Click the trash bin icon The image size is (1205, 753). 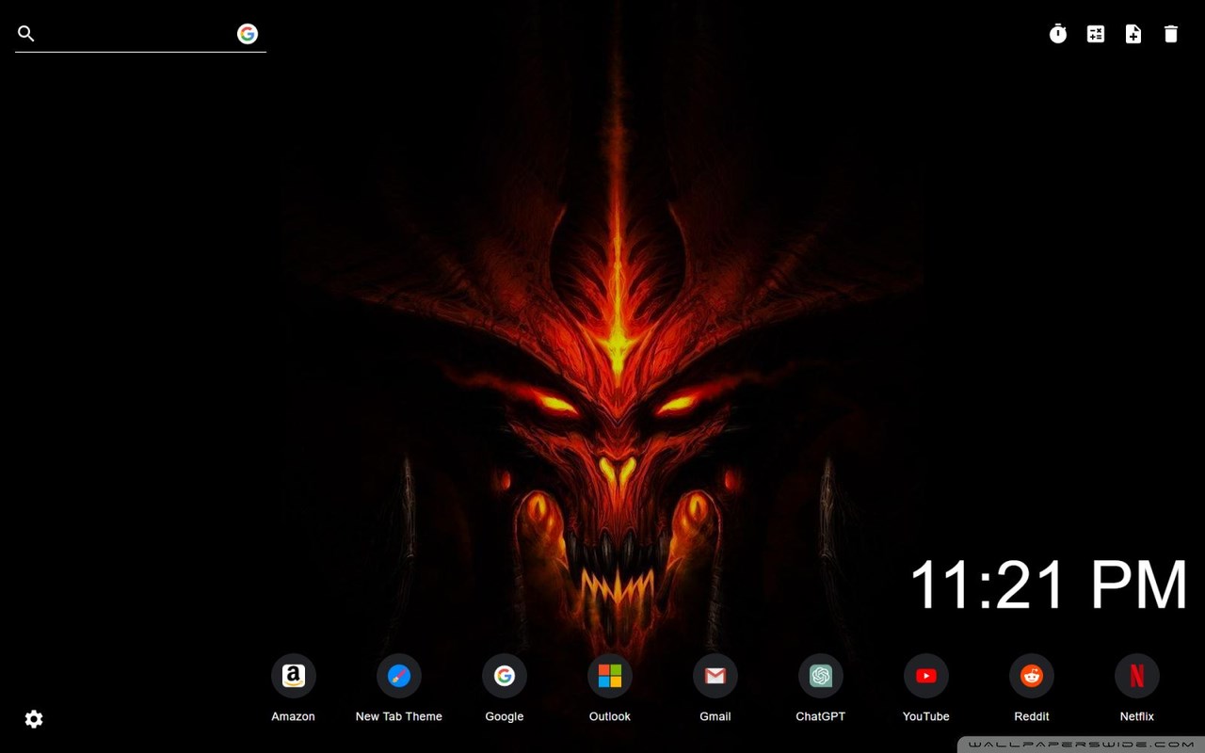(1171, 34)
